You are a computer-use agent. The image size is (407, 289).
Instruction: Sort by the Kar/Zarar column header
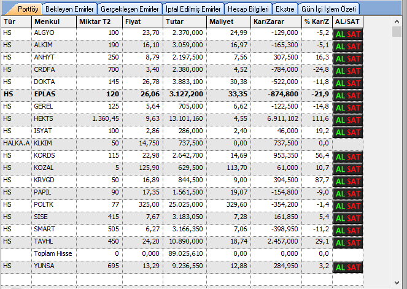pyautogui.click(x=276, y=22)
